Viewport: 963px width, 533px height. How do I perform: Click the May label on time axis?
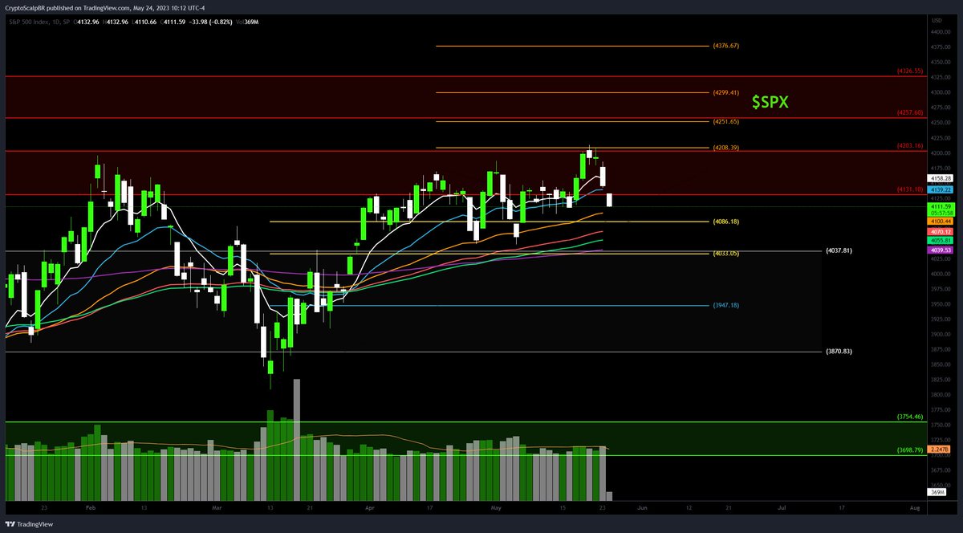coord(494,510)
